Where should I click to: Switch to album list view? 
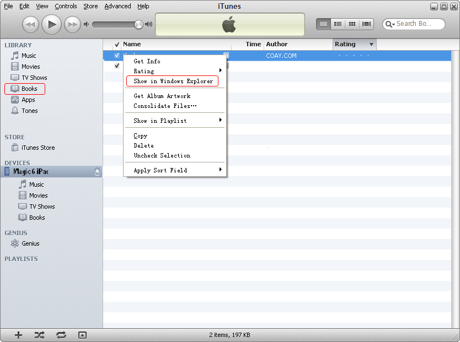point(338,24)
